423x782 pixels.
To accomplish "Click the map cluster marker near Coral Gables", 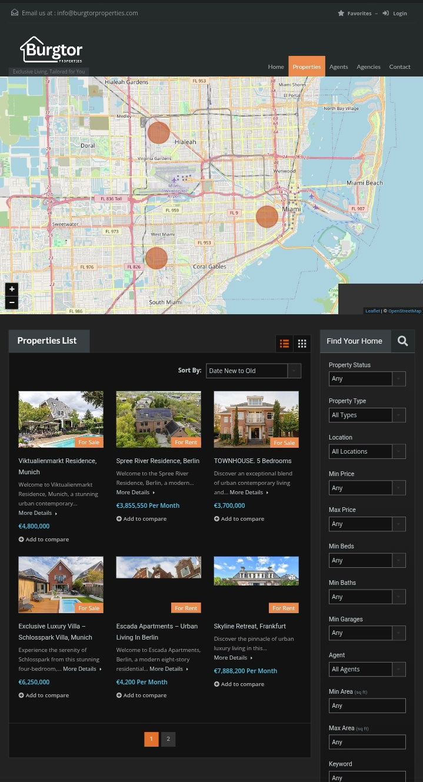I will click(156, 258).
